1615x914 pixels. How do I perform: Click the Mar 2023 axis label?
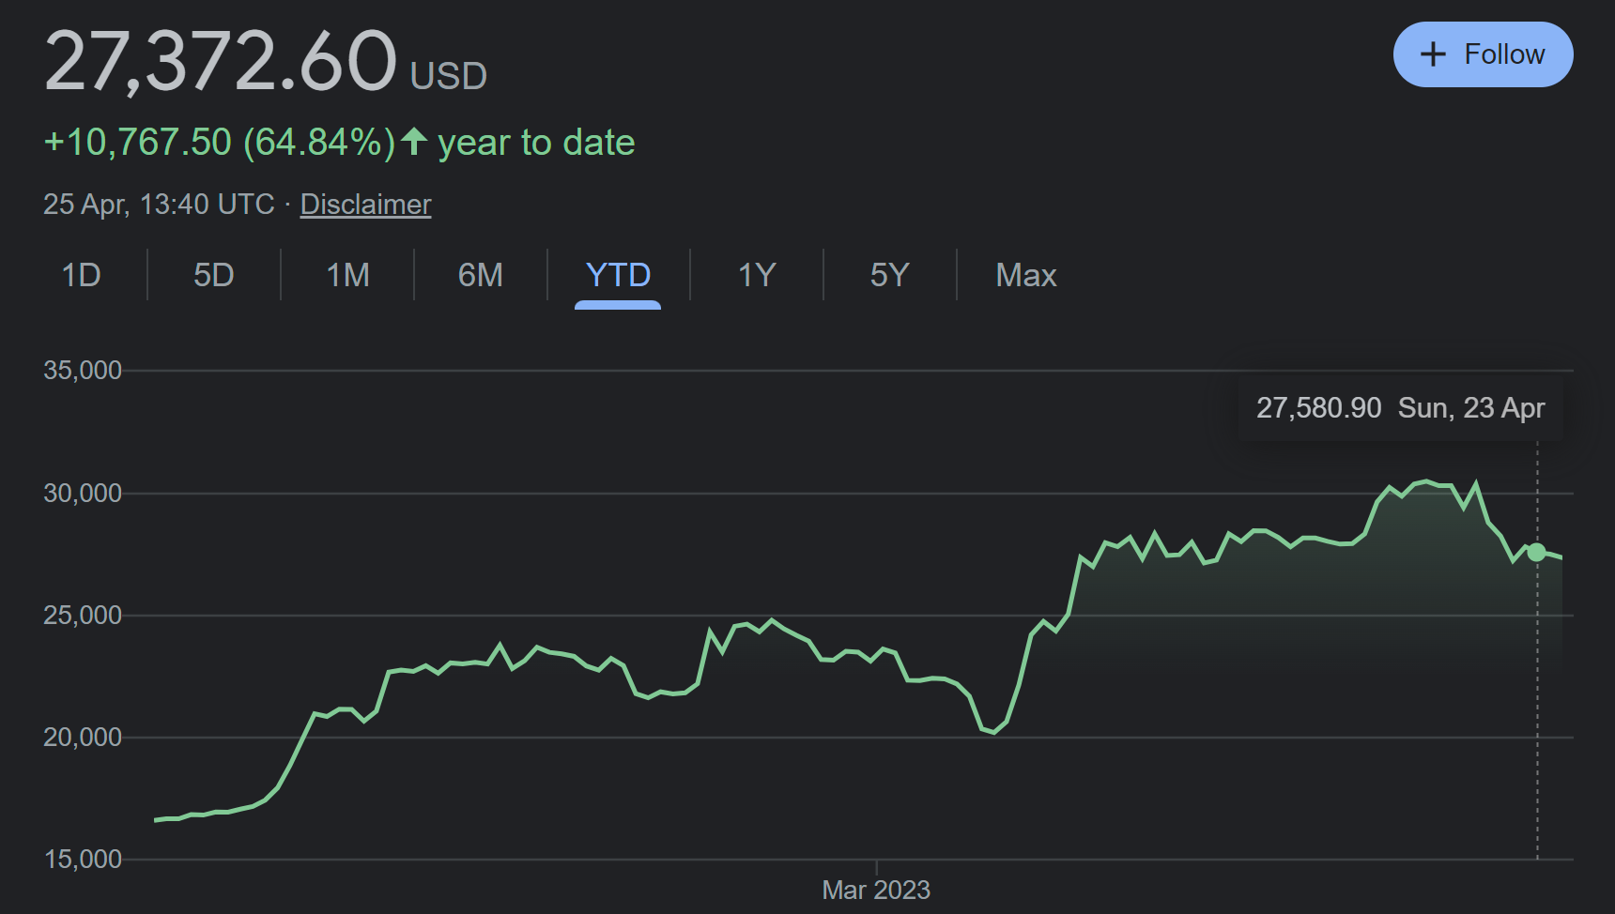[x=876, y=890]
